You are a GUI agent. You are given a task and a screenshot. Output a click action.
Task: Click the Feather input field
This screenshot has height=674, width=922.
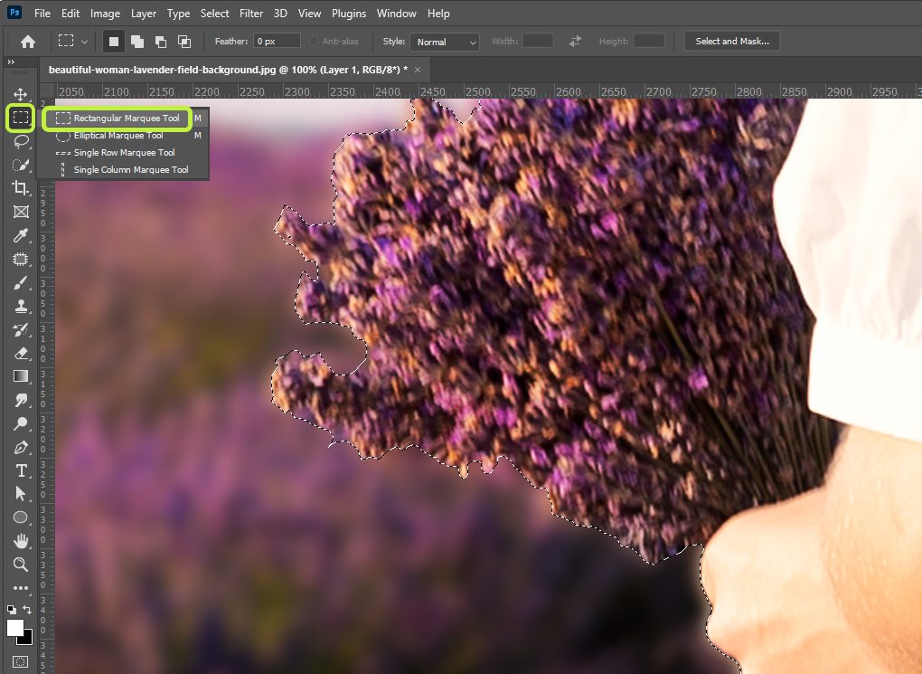(277, 42)
